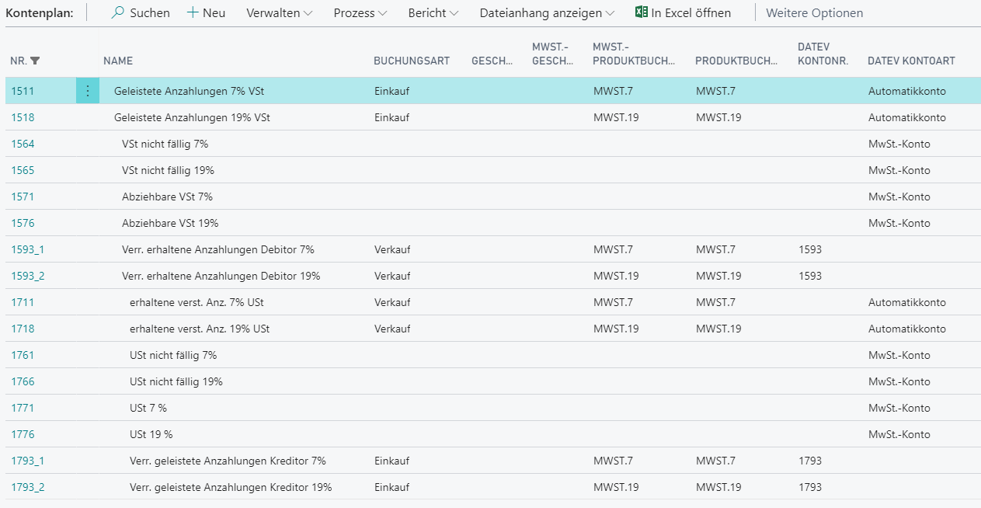Click the Buchungsart column header

pos(411,61)
